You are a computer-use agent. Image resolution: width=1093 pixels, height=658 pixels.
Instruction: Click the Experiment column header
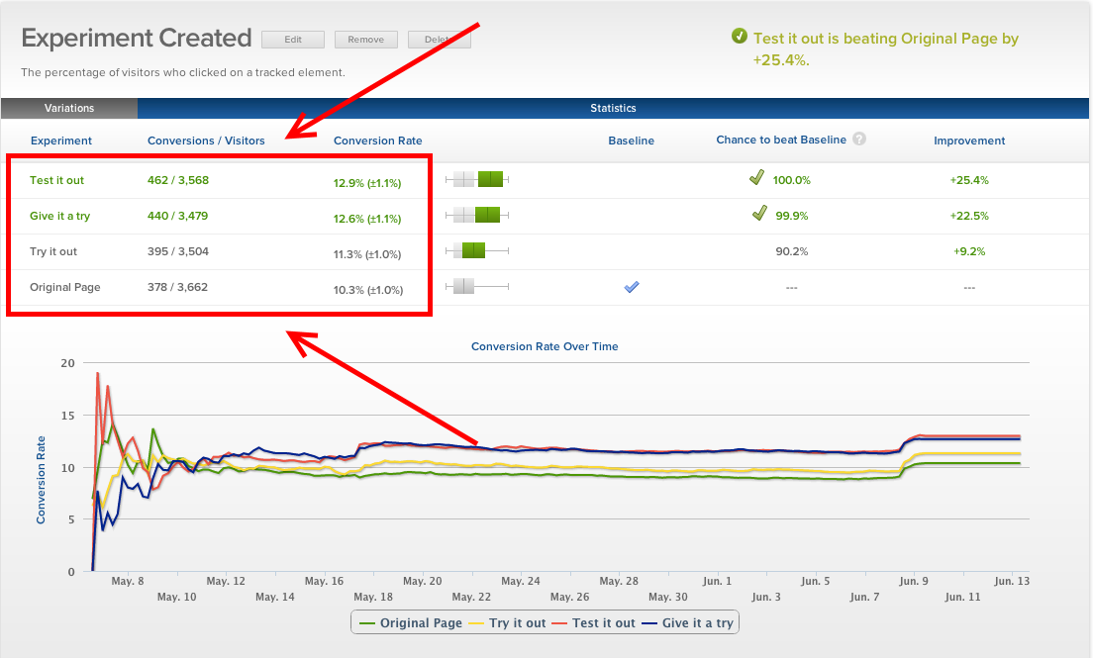(x=61, y=141)
